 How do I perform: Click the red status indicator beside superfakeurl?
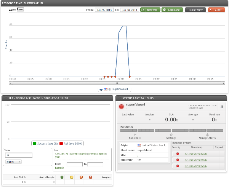[122, 106]
